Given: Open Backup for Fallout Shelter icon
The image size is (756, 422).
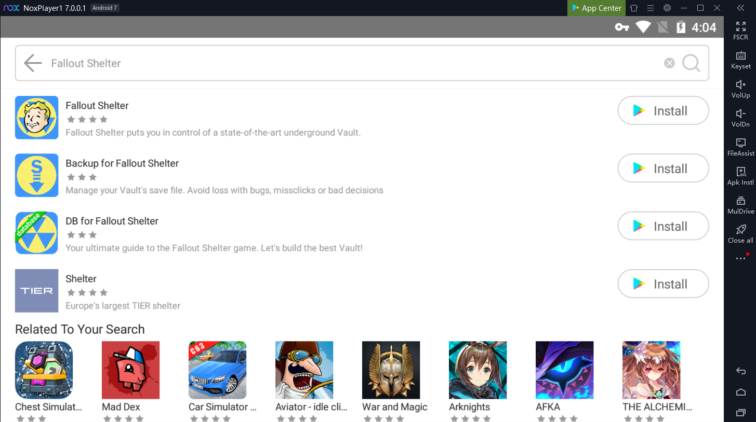Looking at the screenshot, I should pyautogui.click(x=36, y=175).
